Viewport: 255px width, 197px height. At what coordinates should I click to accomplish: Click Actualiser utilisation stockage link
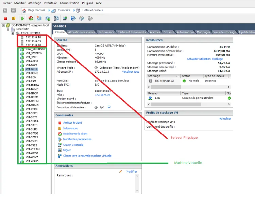[x=205, y=59]
